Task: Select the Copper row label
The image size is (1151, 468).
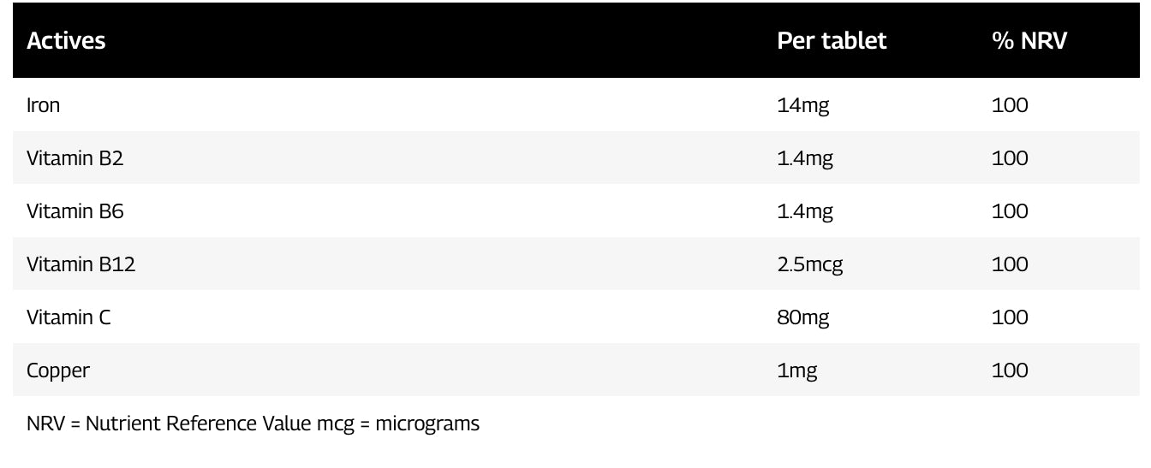Action: [x=58, y=371]
